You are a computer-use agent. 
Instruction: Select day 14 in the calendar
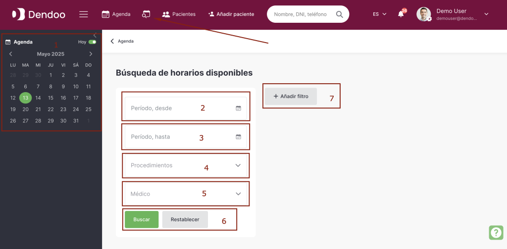coord(38,98)
